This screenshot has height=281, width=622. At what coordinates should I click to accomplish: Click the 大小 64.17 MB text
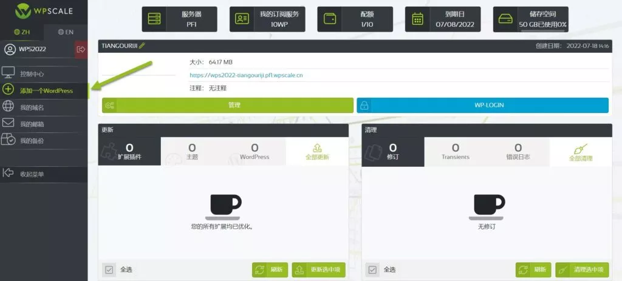[211, 63]
